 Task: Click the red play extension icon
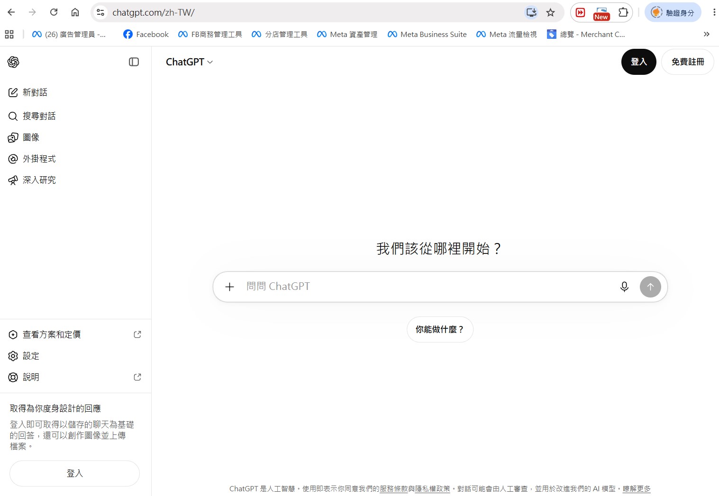tap(580, 12)
